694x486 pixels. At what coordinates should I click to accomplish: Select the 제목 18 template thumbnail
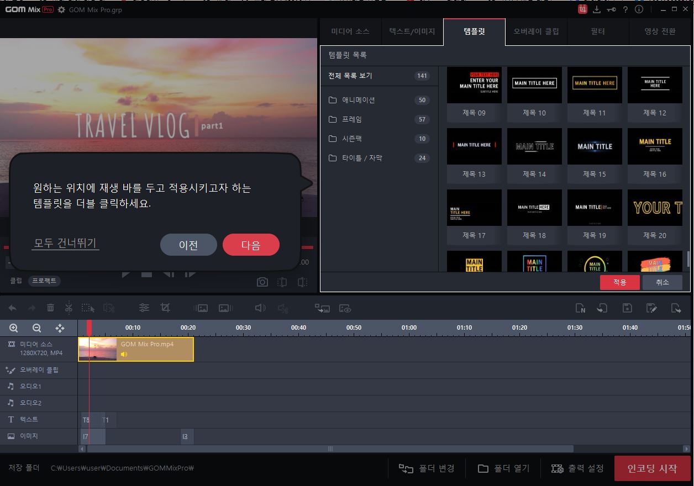pos(534,208)
